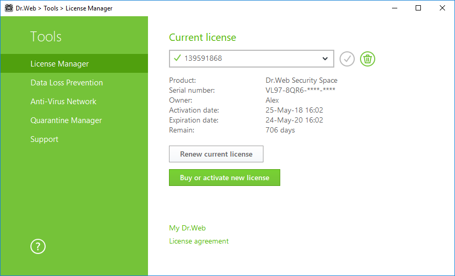This screenshot has width=455, height=276.
Task: Open help via the question mark icon
Action: pyautogui.click(x=38, y=247)
